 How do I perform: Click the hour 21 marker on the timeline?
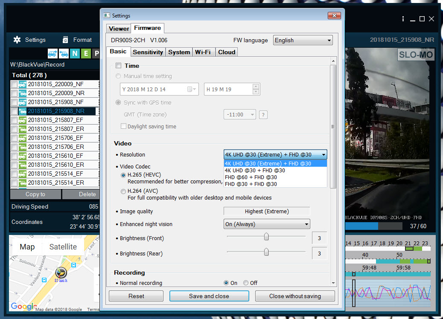(408, 244)
